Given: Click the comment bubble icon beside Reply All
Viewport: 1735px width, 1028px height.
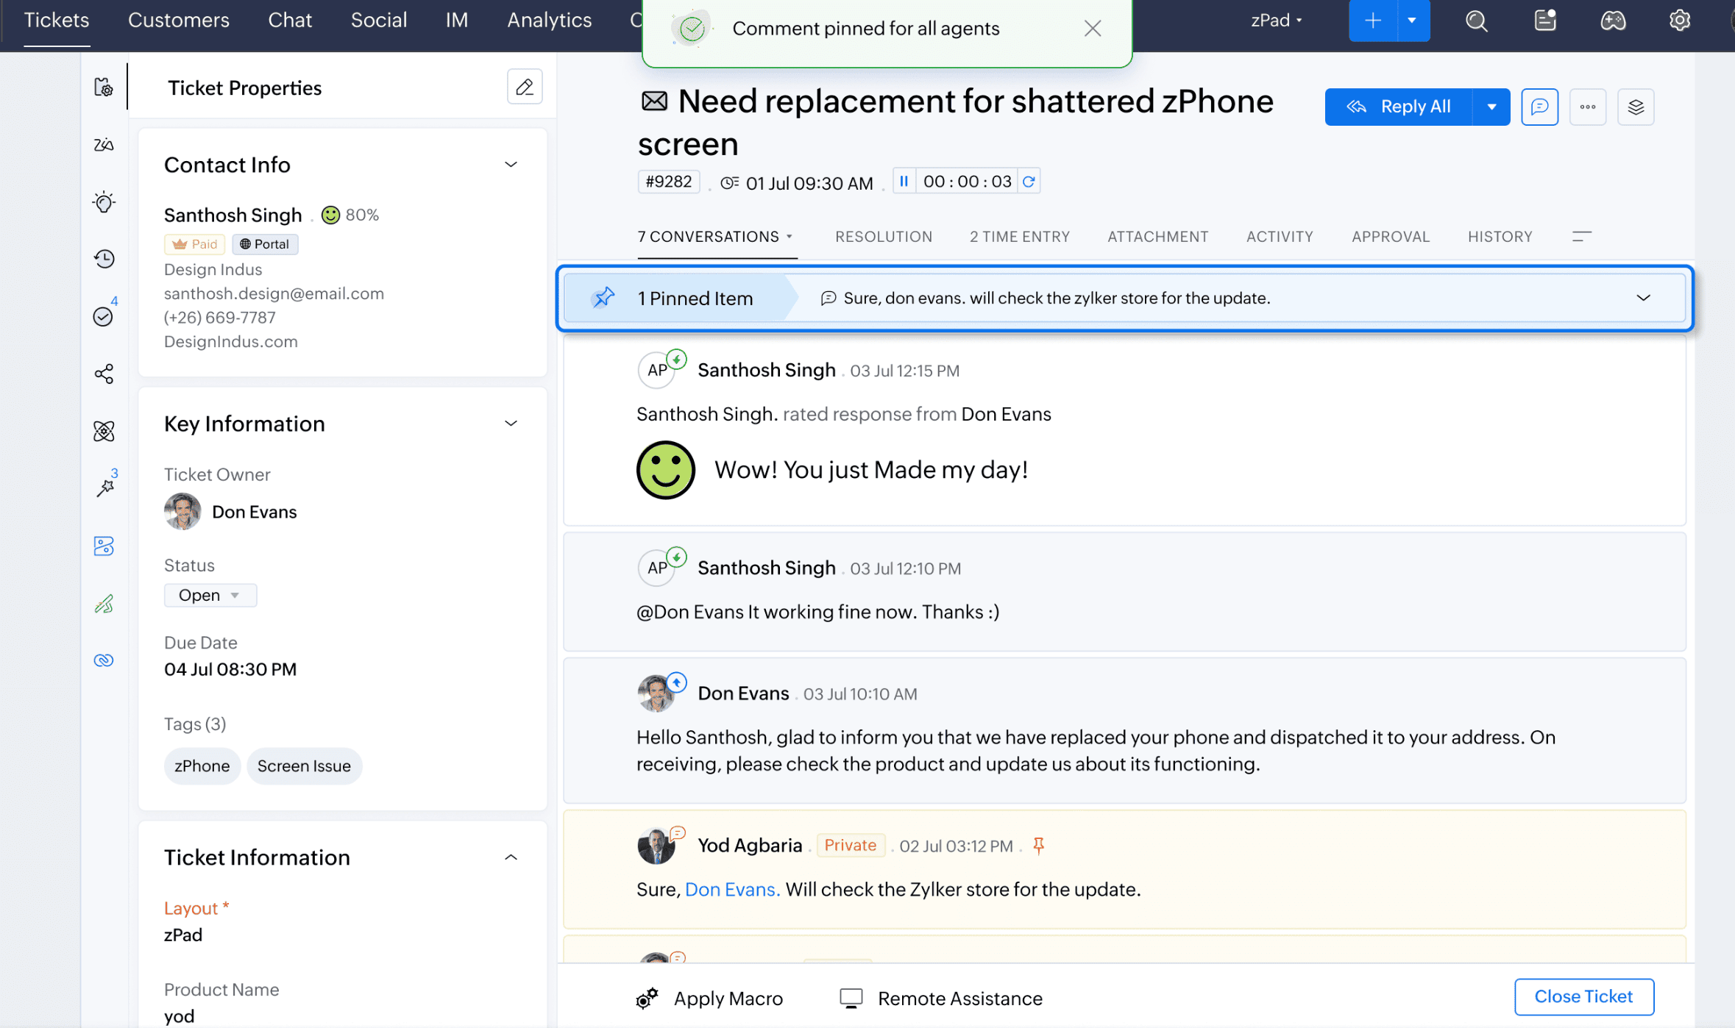Looking at the screenshot, I should coord(1539,107).
